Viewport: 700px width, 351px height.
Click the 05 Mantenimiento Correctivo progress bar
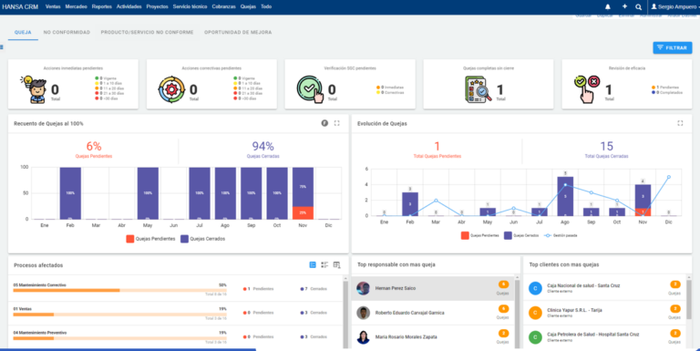(x=119, y=290)
